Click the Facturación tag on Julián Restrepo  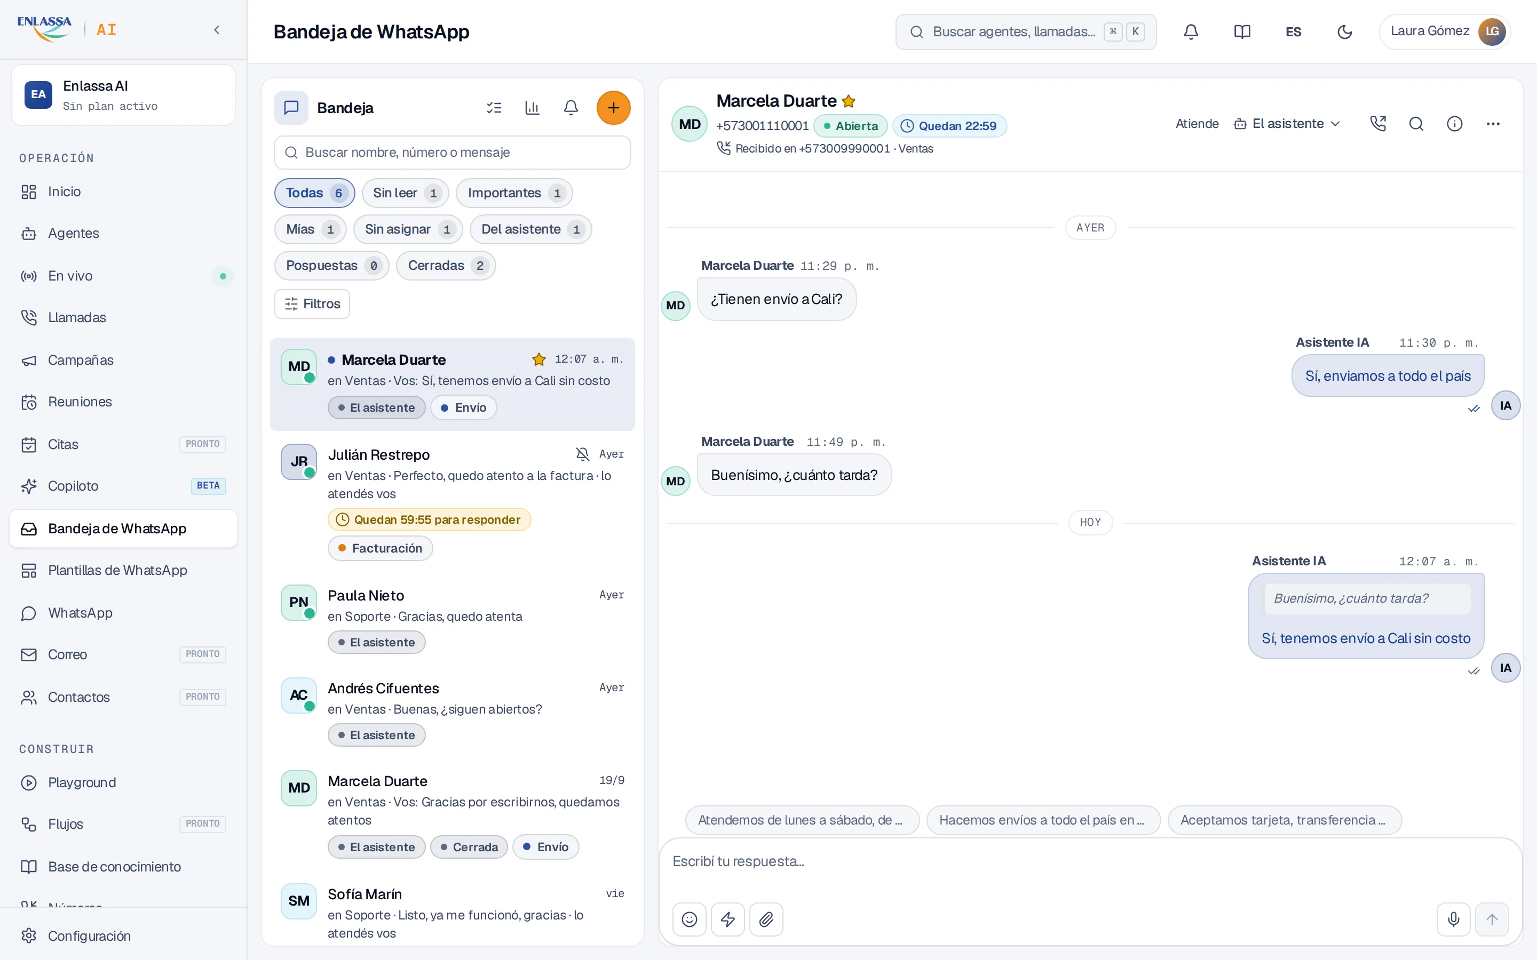[380, 548]
